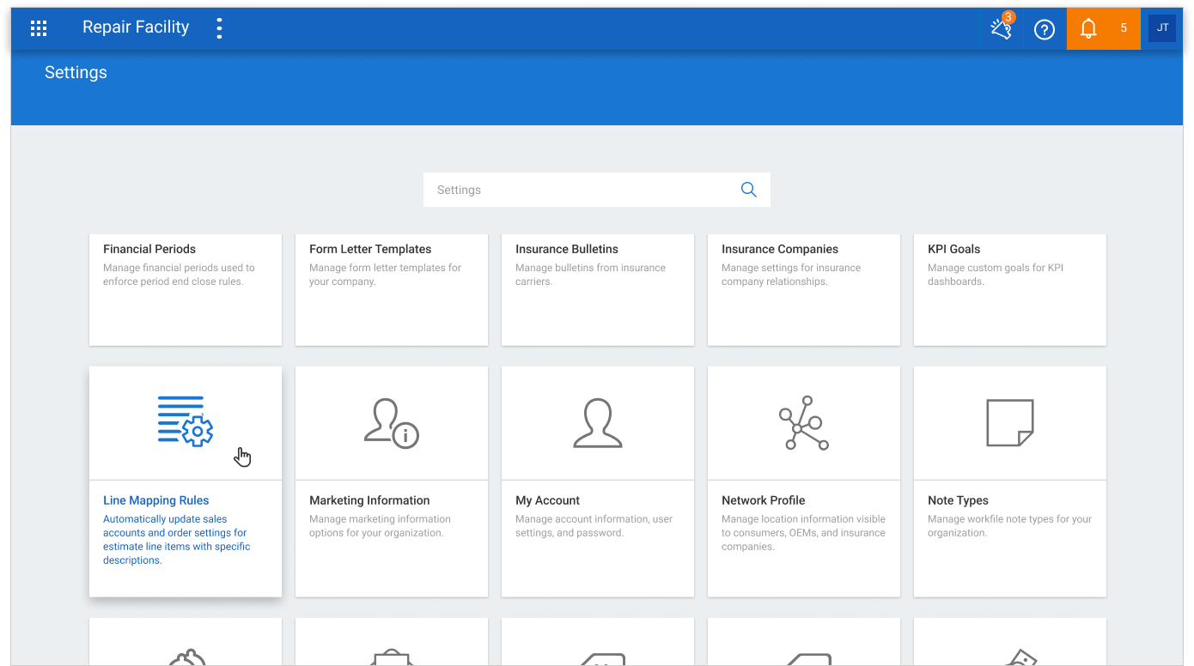Click the Marketing Information person-info icon

(x=392, y=423)
